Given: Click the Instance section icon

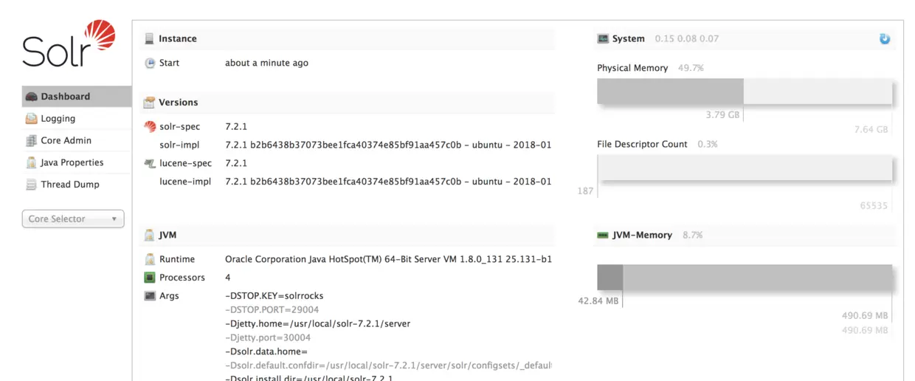Looking at the screenshot, I should [150, 38].
